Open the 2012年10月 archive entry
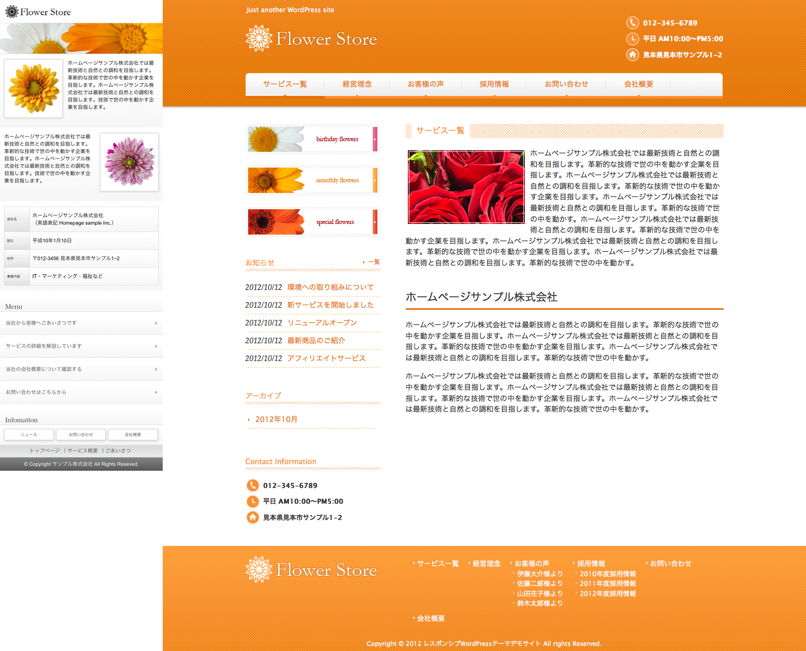The image size is (806, 651). click(276, 419)
